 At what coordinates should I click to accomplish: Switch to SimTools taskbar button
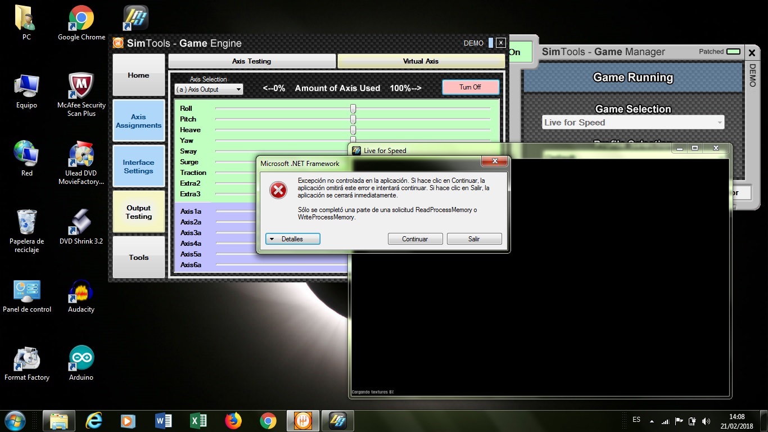tap(303, 421)
